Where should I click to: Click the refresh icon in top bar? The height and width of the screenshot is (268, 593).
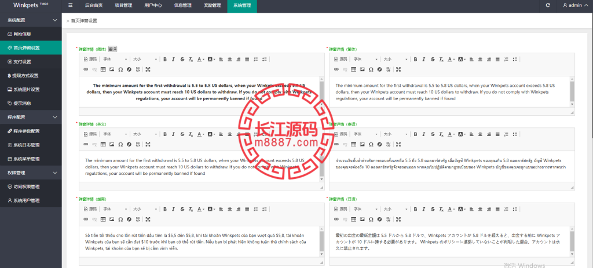click(x=548, y=6)
